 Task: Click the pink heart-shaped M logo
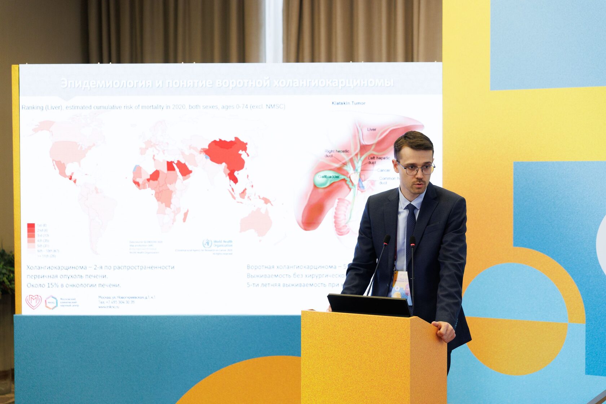click(34, 302)
